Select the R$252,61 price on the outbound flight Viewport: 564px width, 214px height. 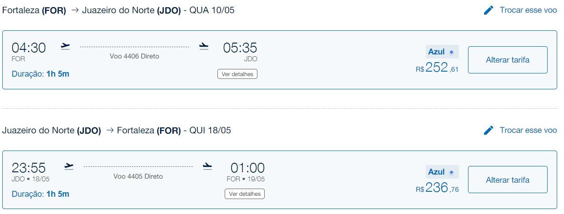(x=437, y=68)
